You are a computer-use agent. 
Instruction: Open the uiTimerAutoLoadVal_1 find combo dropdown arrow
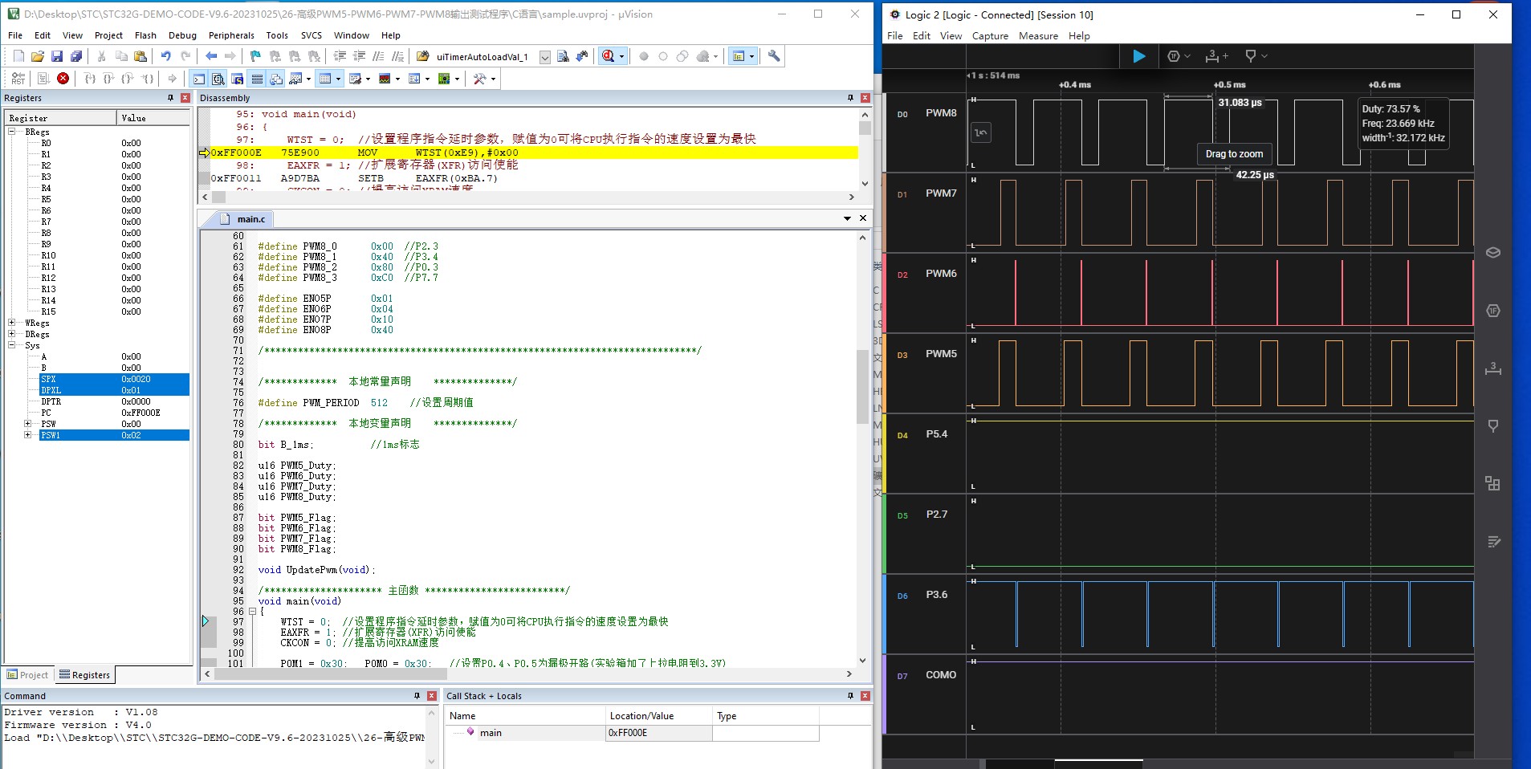[545, 57]
